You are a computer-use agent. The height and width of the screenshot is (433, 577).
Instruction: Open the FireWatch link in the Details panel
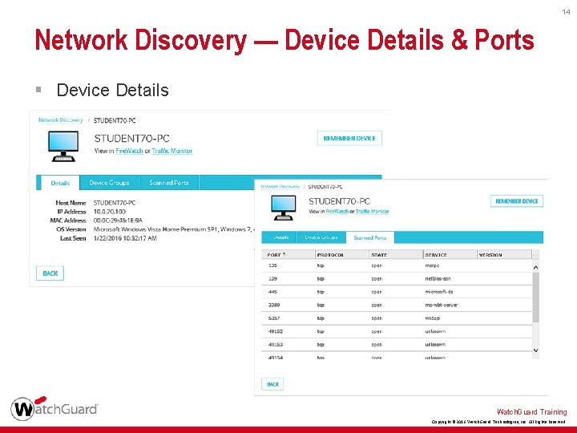coord(129,151)
